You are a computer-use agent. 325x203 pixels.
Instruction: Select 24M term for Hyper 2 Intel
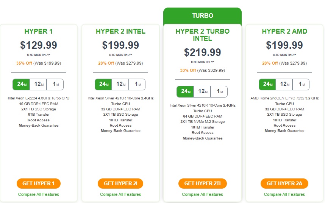coord(103,84)
